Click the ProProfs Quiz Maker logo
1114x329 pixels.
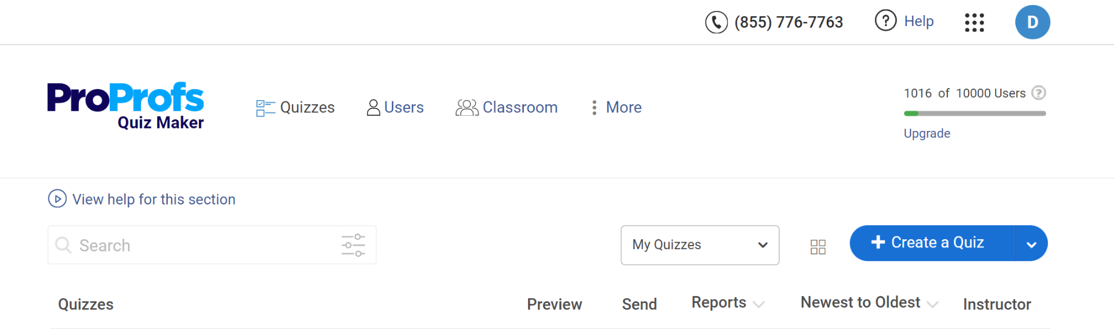click(x=125, y=106)
